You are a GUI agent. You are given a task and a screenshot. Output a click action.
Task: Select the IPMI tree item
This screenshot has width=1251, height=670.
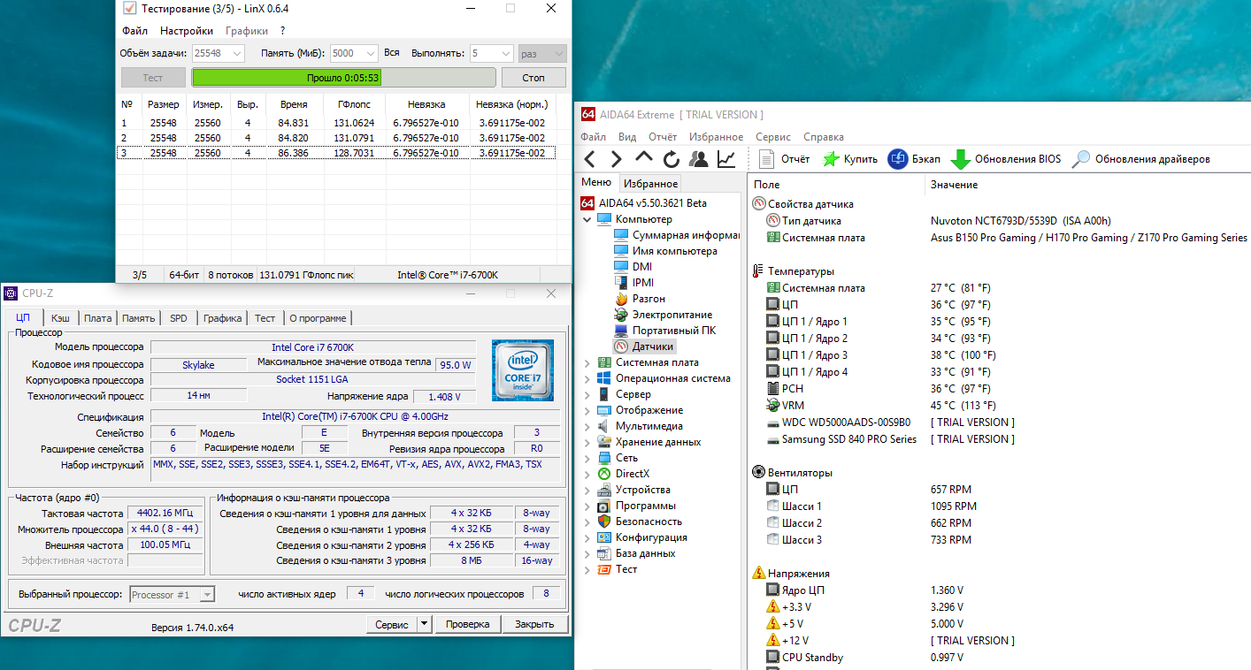(x=633, y=283)
